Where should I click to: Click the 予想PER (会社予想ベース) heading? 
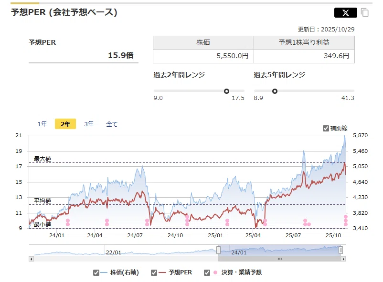64,12
